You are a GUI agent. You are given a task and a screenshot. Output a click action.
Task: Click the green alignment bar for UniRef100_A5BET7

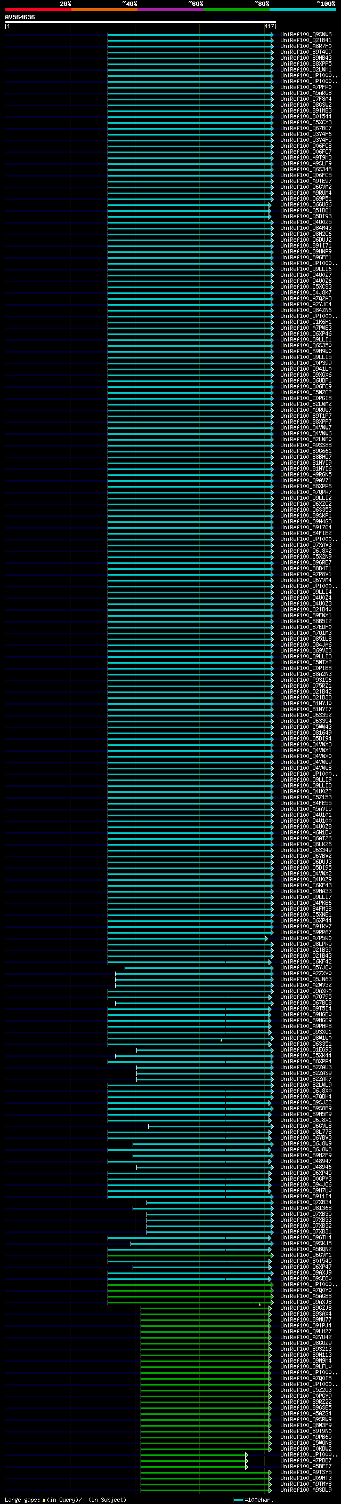[194, 1466]
